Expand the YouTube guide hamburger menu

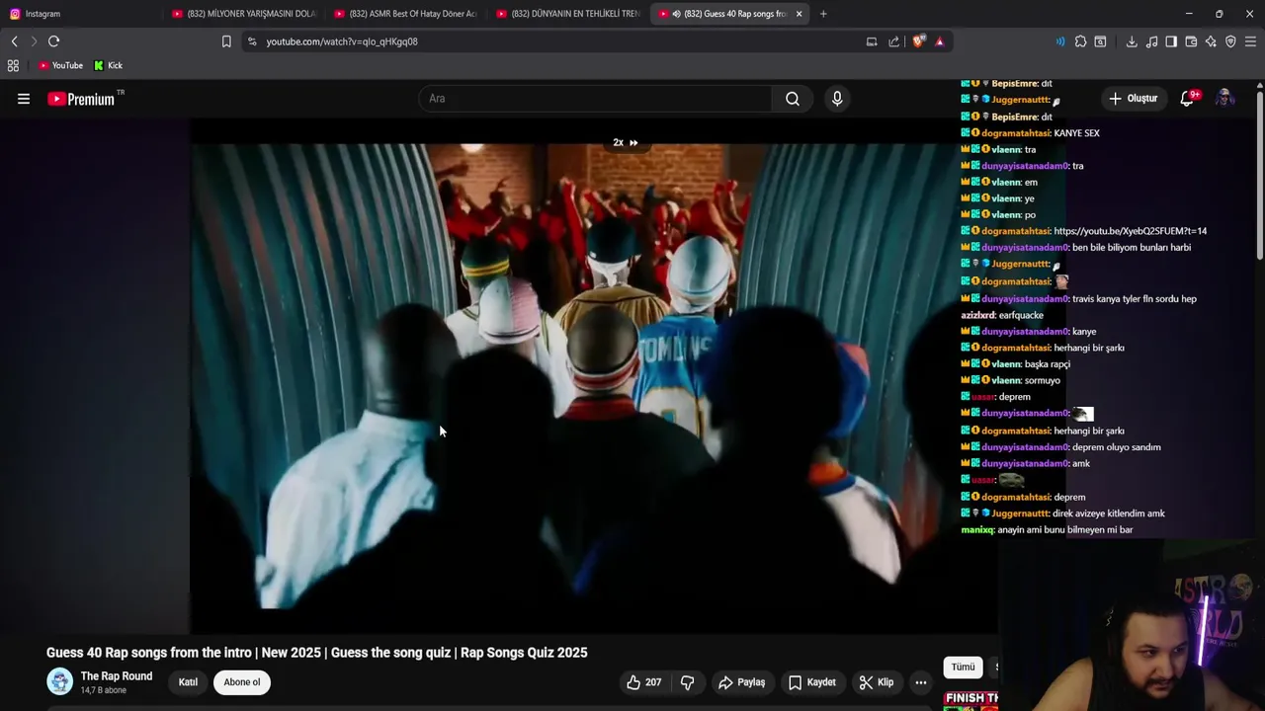coord(24,99)
